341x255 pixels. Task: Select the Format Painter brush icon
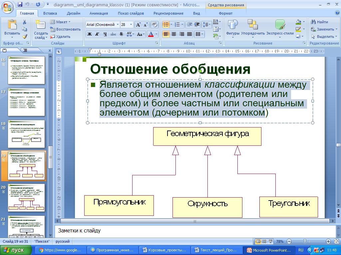24,37
